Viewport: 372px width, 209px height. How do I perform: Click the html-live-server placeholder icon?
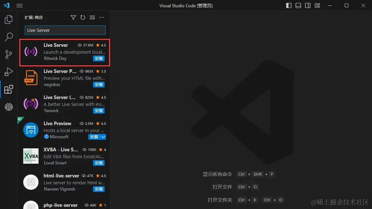point(31,182)
